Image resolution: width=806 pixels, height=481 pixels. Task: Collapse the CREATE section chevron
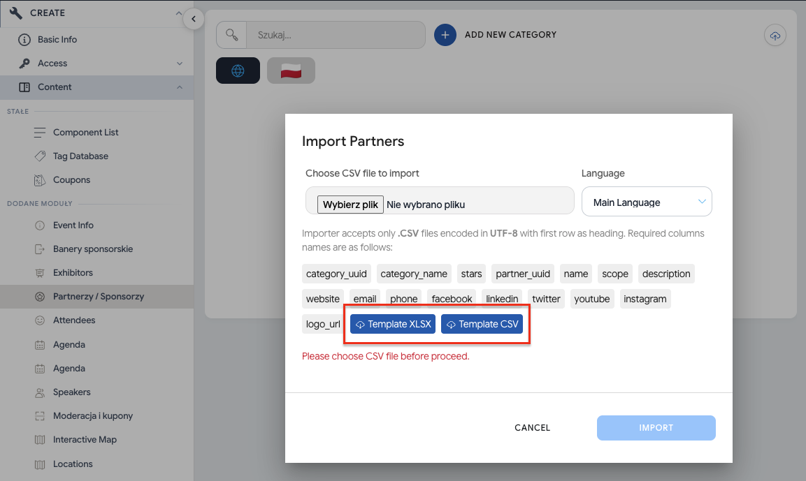(178, 13)
